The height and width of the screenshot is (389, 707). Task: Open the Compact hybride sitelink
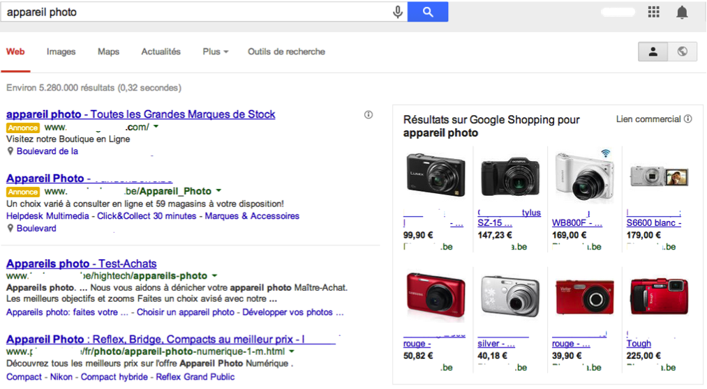114,377
